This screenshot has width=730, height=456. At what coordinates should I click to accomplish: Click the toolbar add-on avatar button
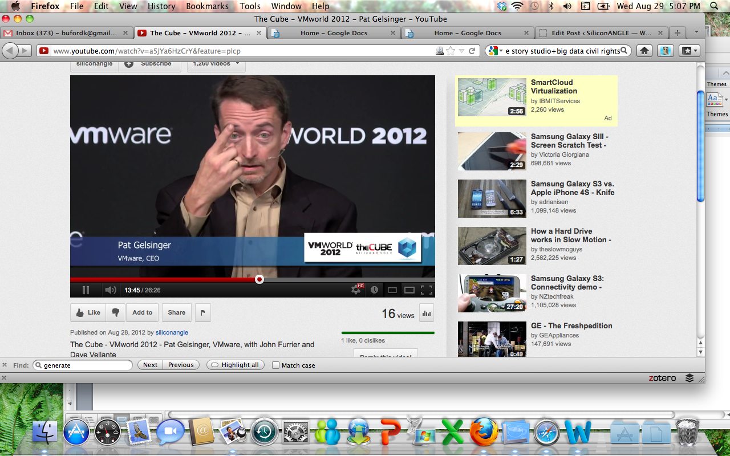point(666,51)
